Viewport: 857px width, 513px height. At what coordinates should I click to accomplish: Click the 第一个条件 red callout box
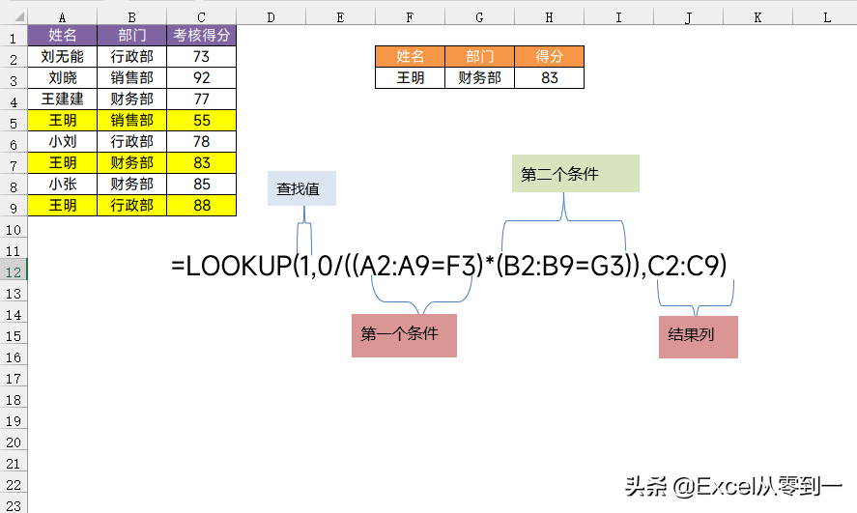[x=404, y=335]
